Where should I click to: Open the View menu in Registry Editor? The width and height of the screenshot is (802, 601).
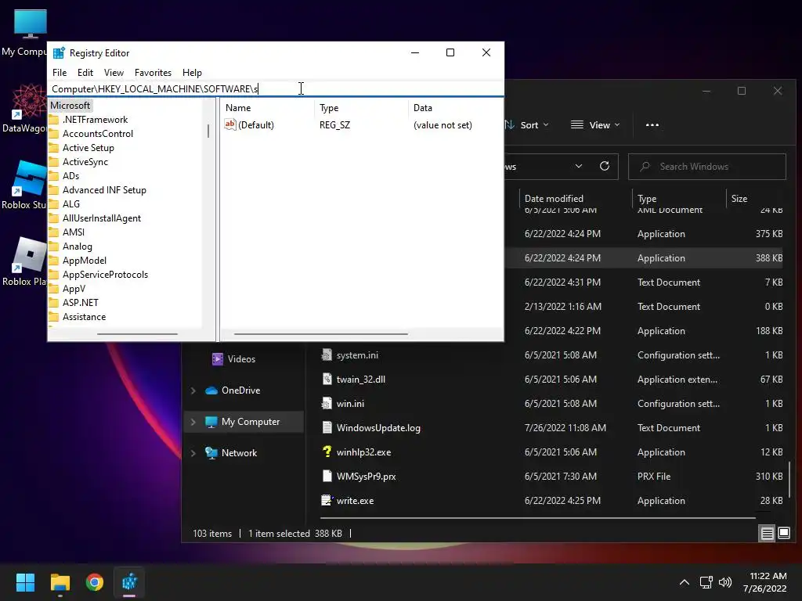tap(114, 73)
